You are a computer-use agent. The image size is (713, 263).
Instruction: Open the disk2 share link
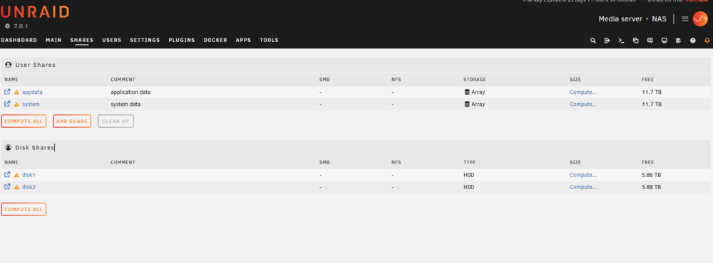[x=29, y=187]
